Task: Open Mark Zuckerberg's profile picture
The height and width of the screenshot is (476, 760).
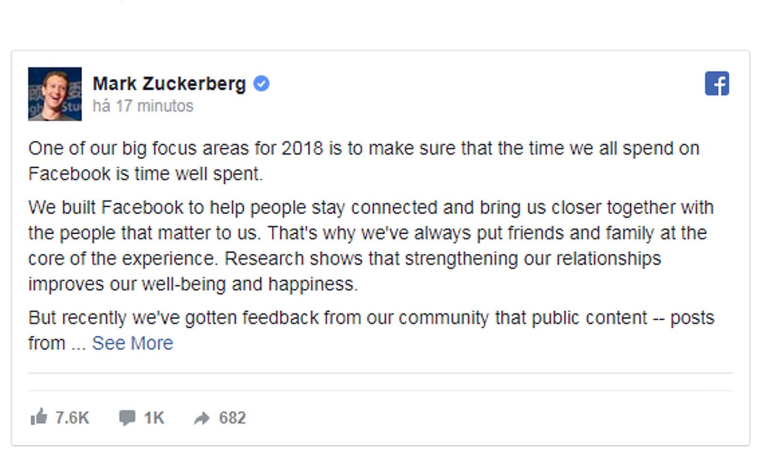Action: pyautogui.click(x=55, y=94)
